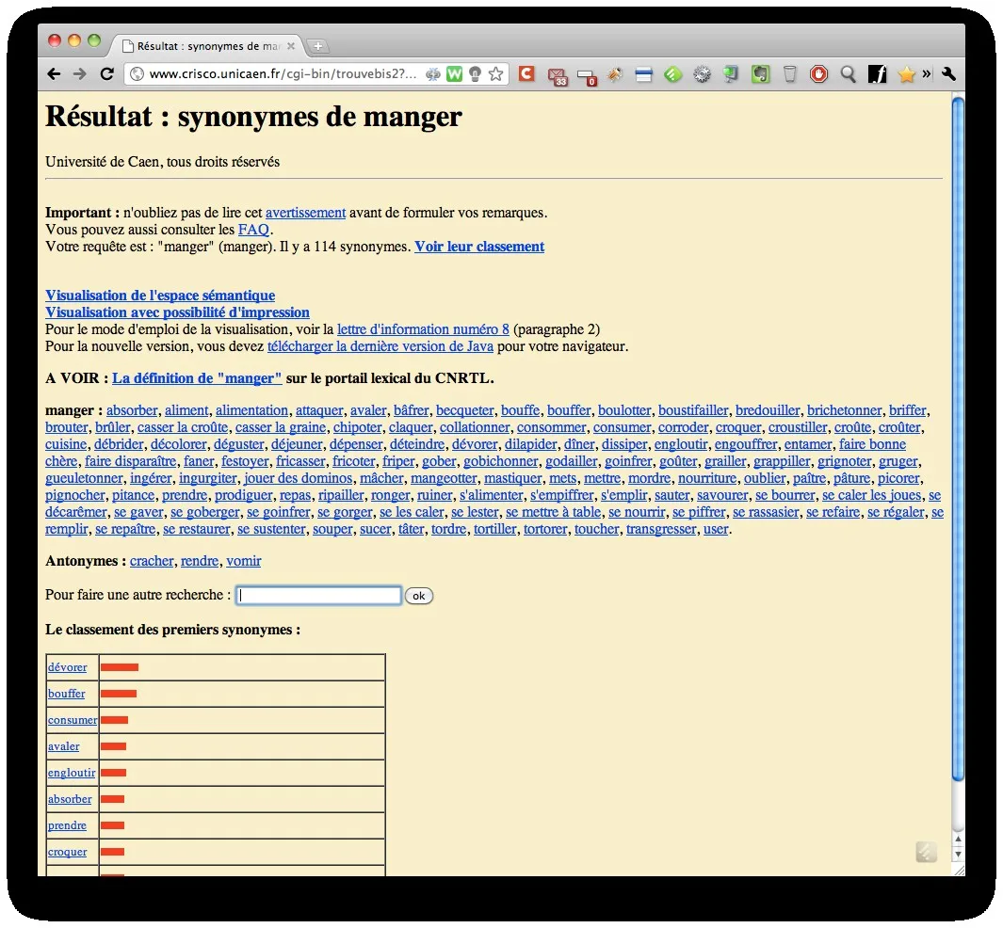
Task: Click the blue card extension icon
Action: (x=643, y=74)
